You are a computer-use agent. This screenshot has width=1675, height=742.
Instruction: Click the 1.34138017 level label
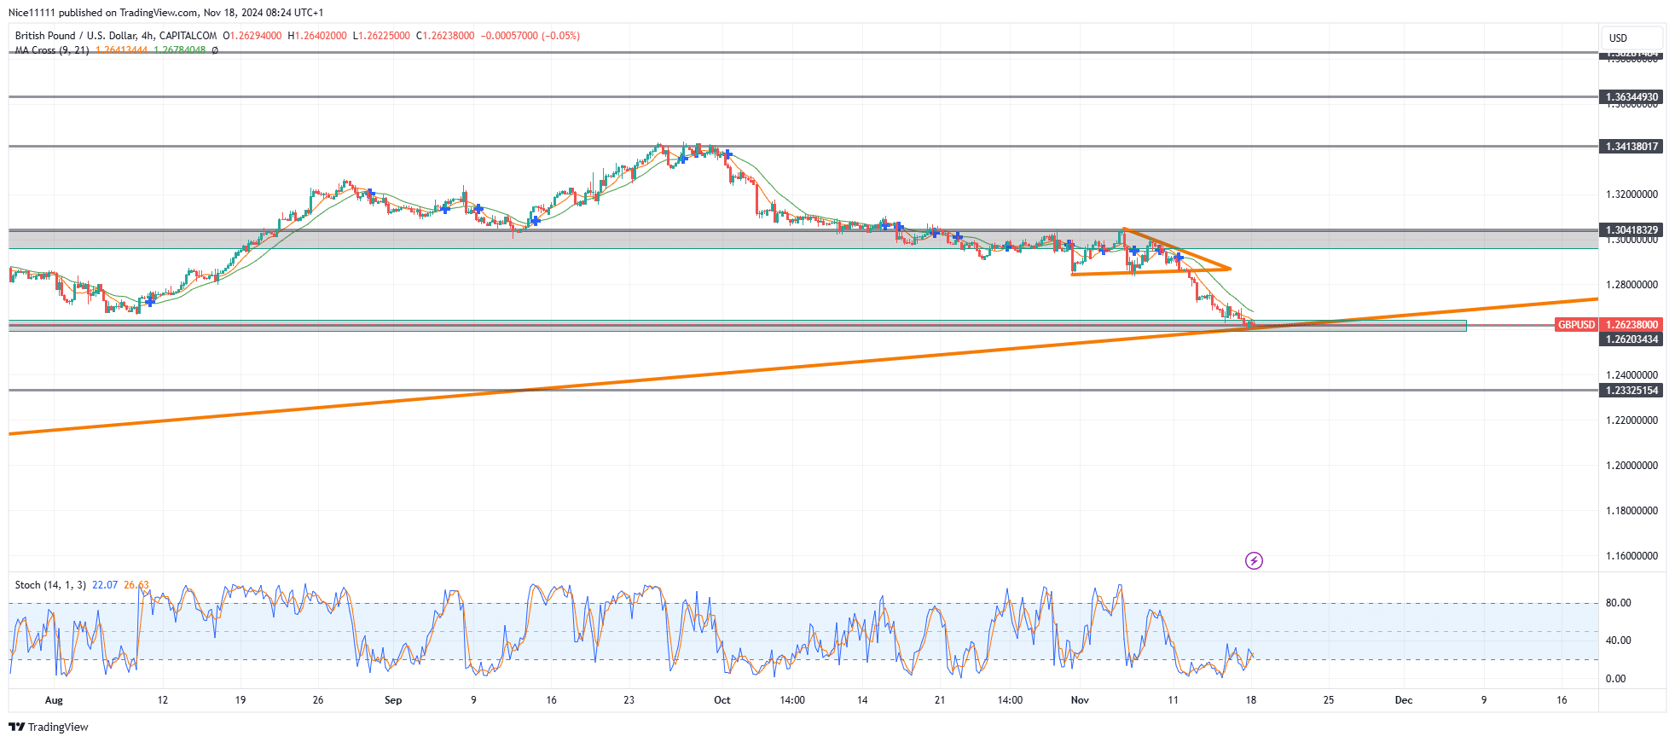1632,147
